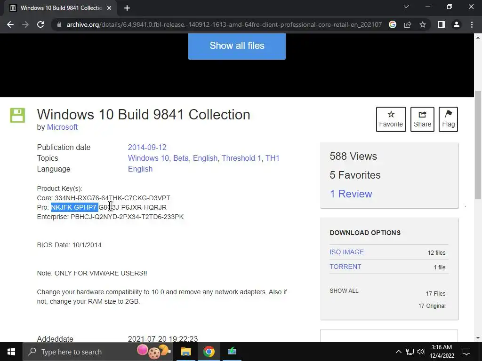Screen dimensions: 482x361
Task: Open File Explorer from taskbar
Action: point(185,352)
